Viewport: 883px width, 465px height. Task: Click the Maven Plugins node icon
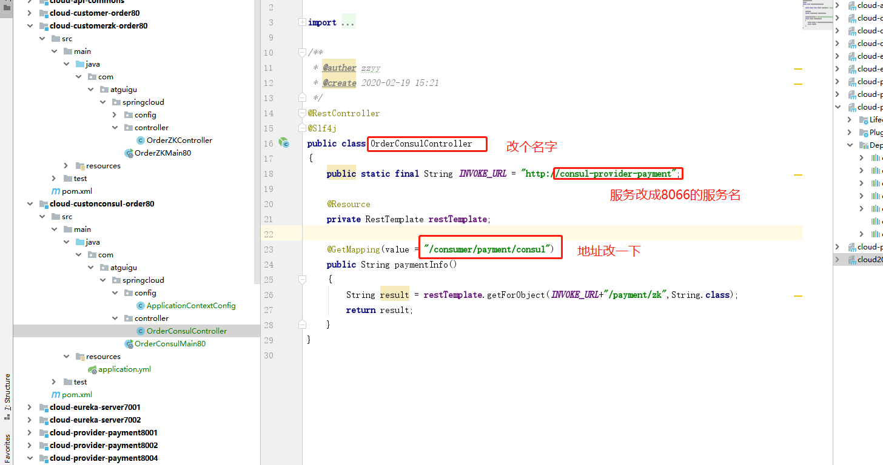[x=863, y=133]
